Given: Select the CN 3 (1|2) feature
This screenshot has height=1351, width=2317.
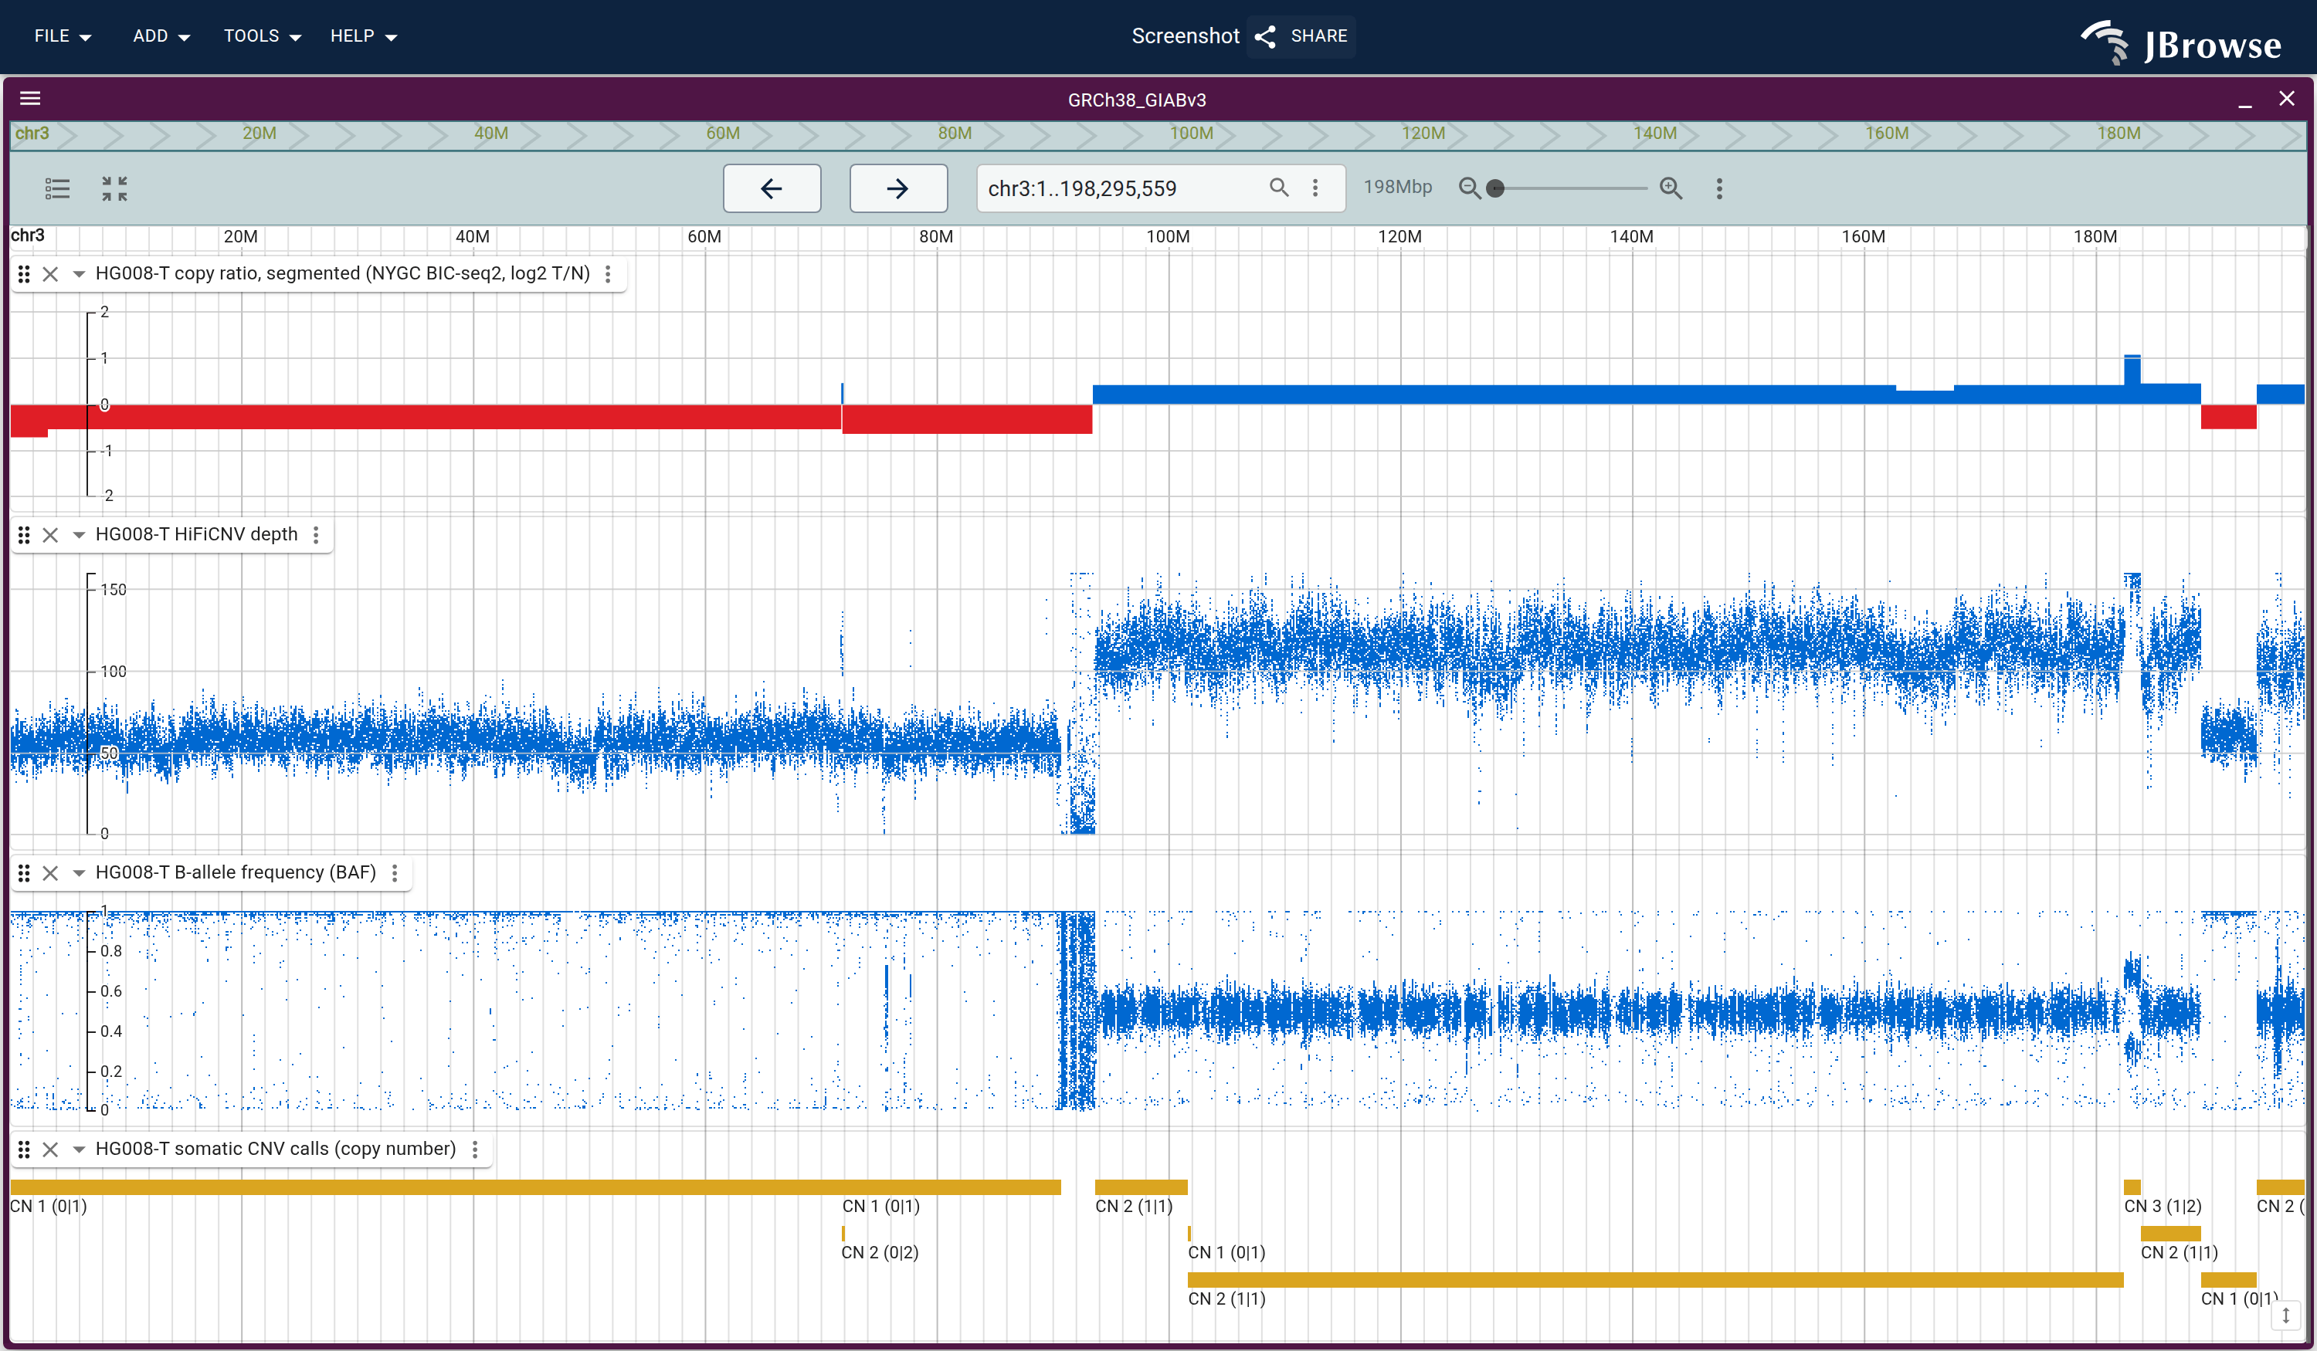Looking at the screenshot, I should [x=2132, y=1187].
